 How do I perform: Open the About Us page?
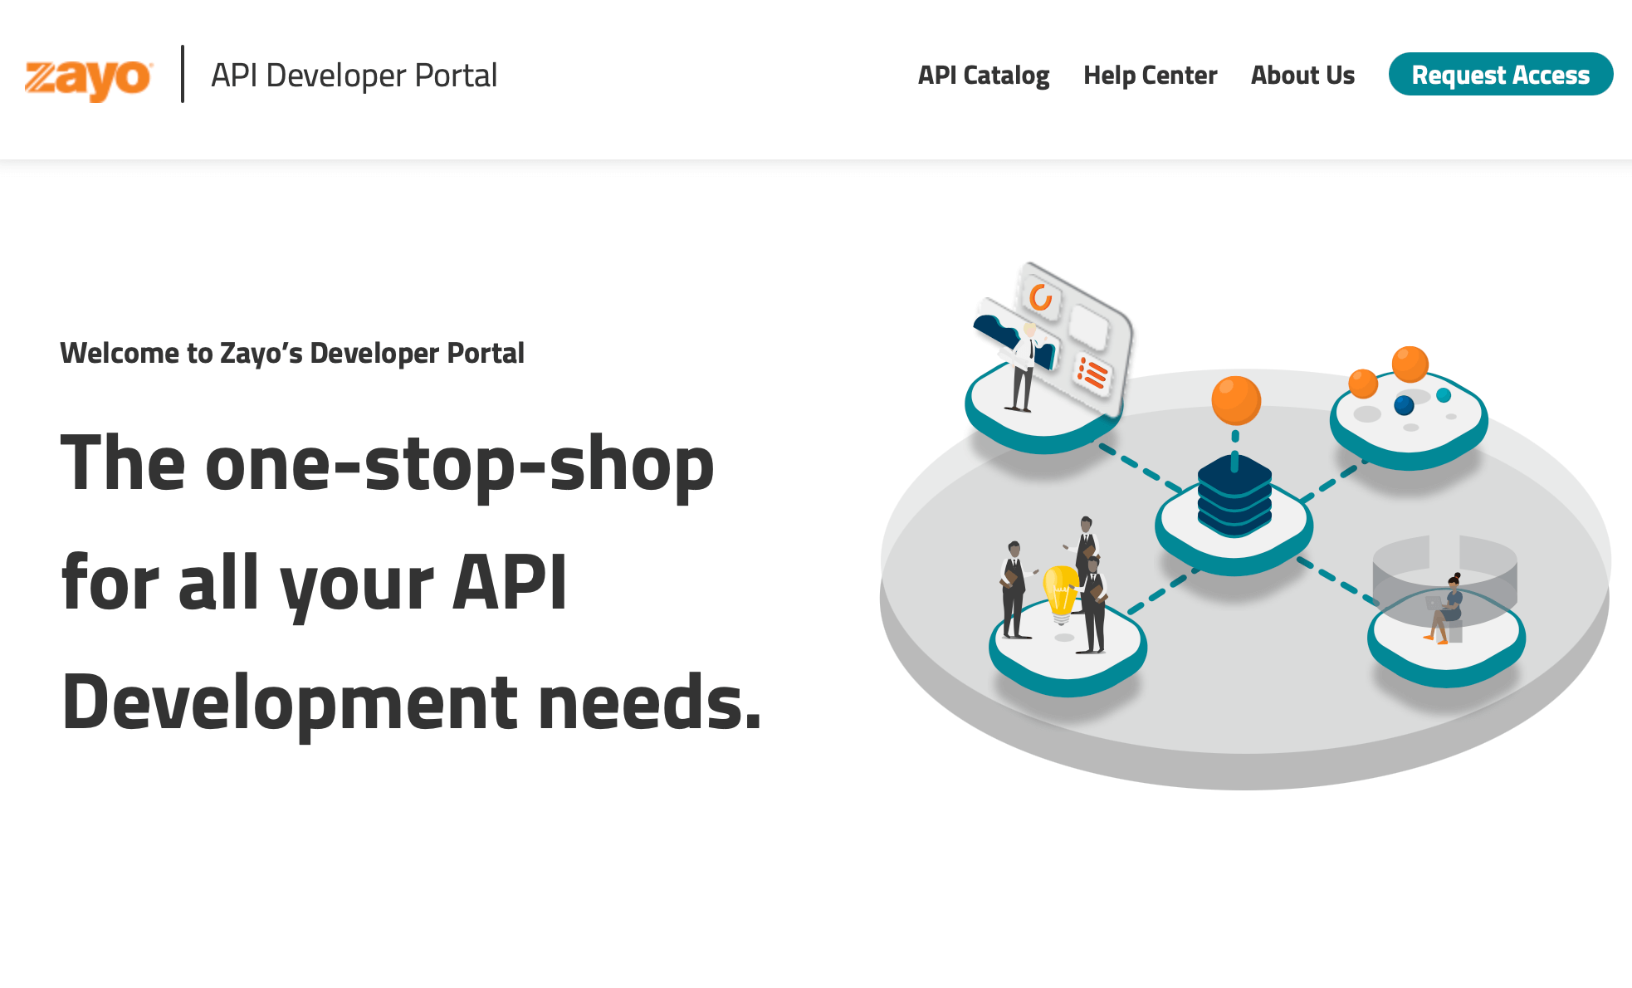tap(1302, 76)
